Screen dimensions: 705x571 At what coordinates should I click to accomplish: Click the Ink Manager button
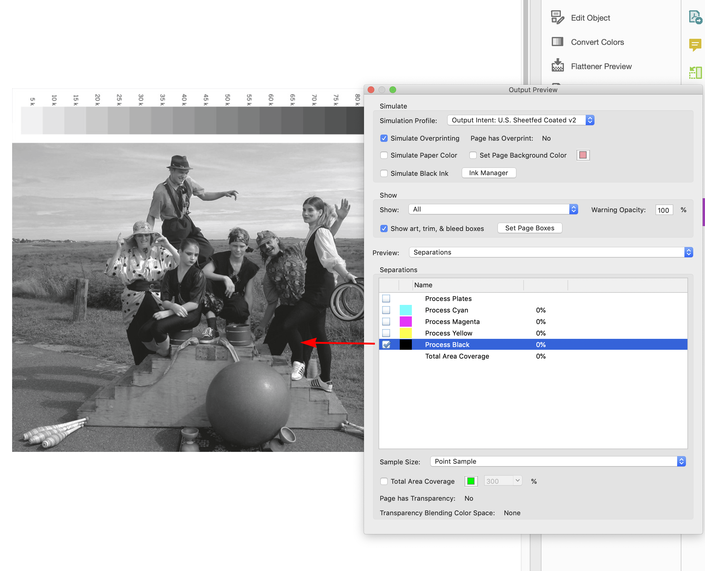488,173
